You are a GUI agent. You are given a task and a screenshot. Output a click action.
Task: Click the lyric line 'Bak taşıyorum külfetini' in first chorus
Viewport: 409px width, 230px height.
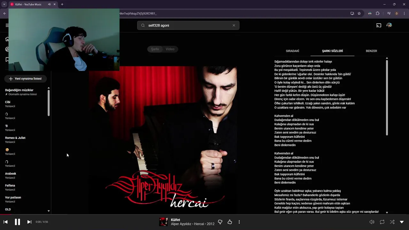coord(289,137)
